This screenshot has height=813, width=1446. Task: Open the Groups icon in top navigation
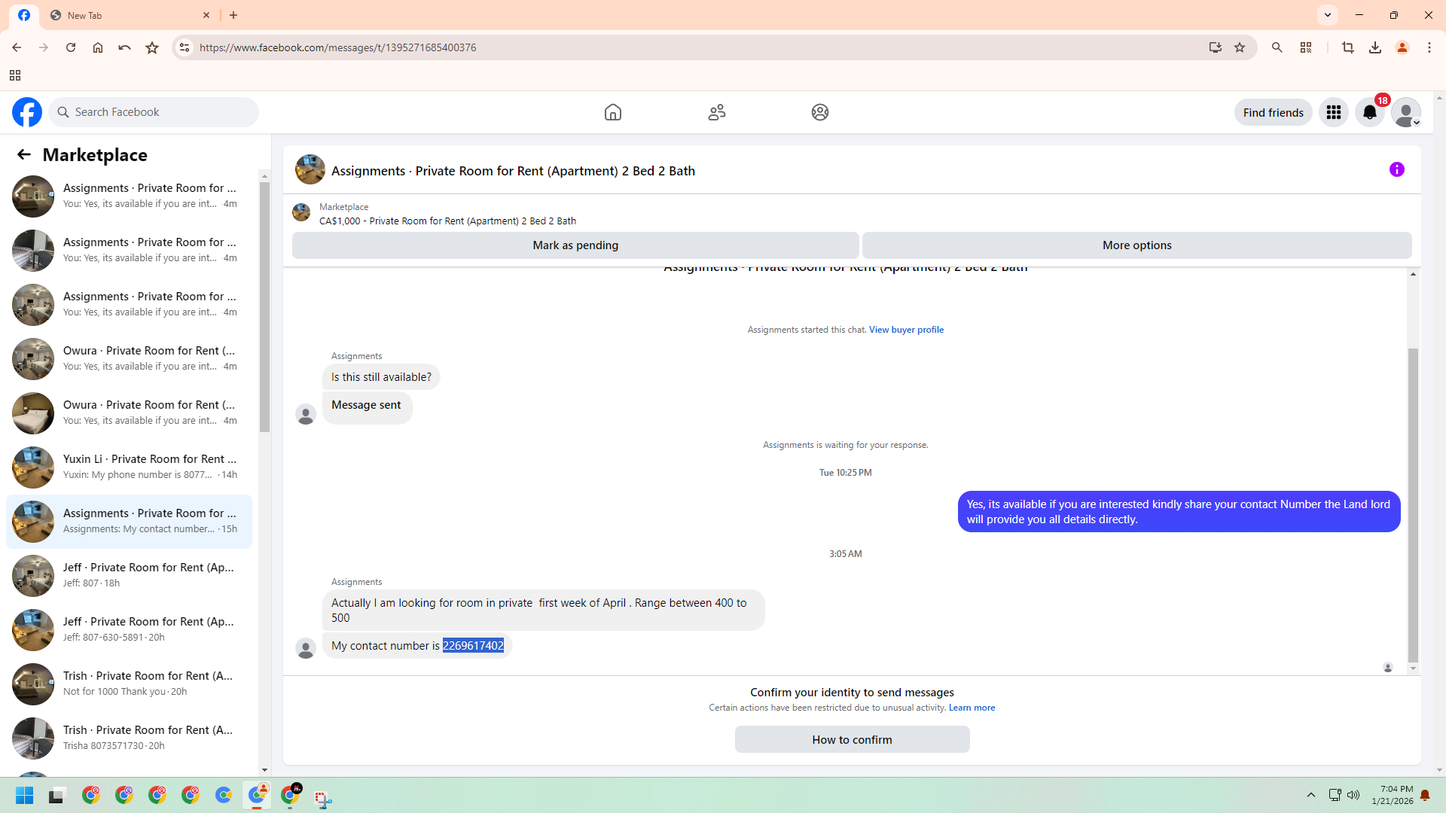click(819, 112)
